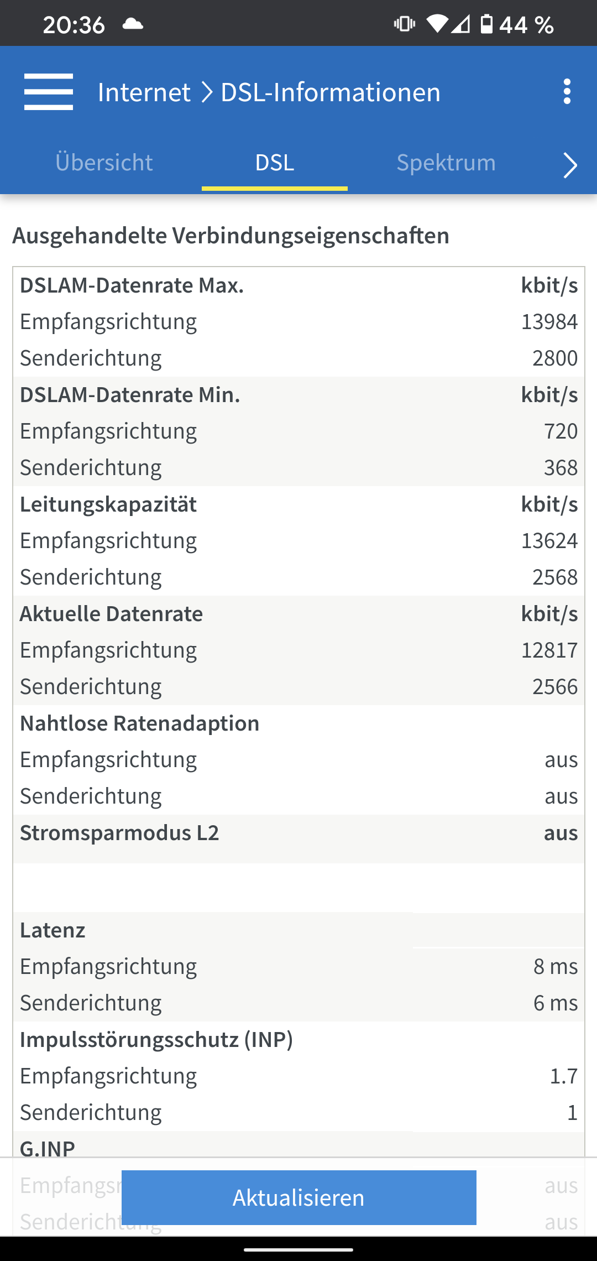The width and height of the screenshot is (597, 1261).
Task: Open the Spektrum tab
Action: [x=446, y=163]
